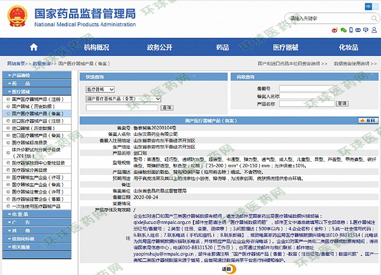Viewport: 381px width, 275px height.
Task: Open the 机构概况 menu
Action: [96, 47]
